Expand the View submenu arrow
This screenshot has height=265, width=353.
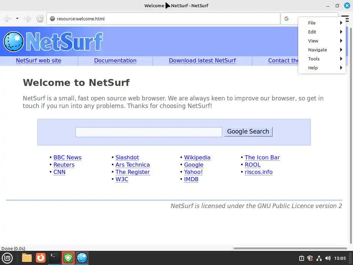(x=341, y=41)
